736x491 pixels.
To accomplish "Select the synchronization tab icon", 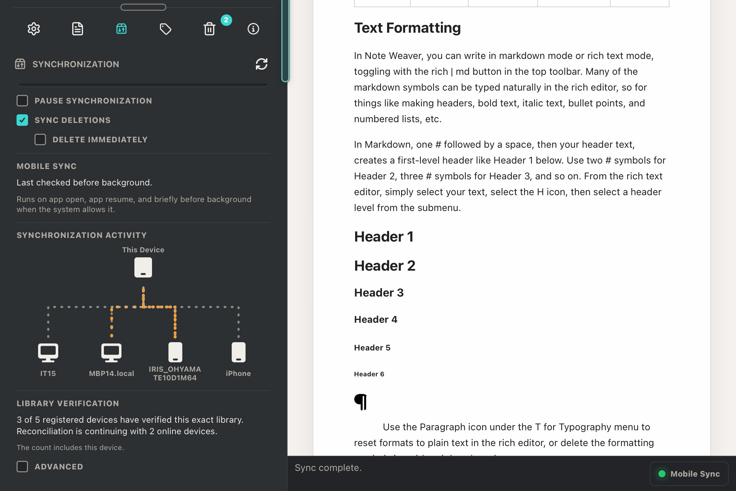I will (121, 29).
